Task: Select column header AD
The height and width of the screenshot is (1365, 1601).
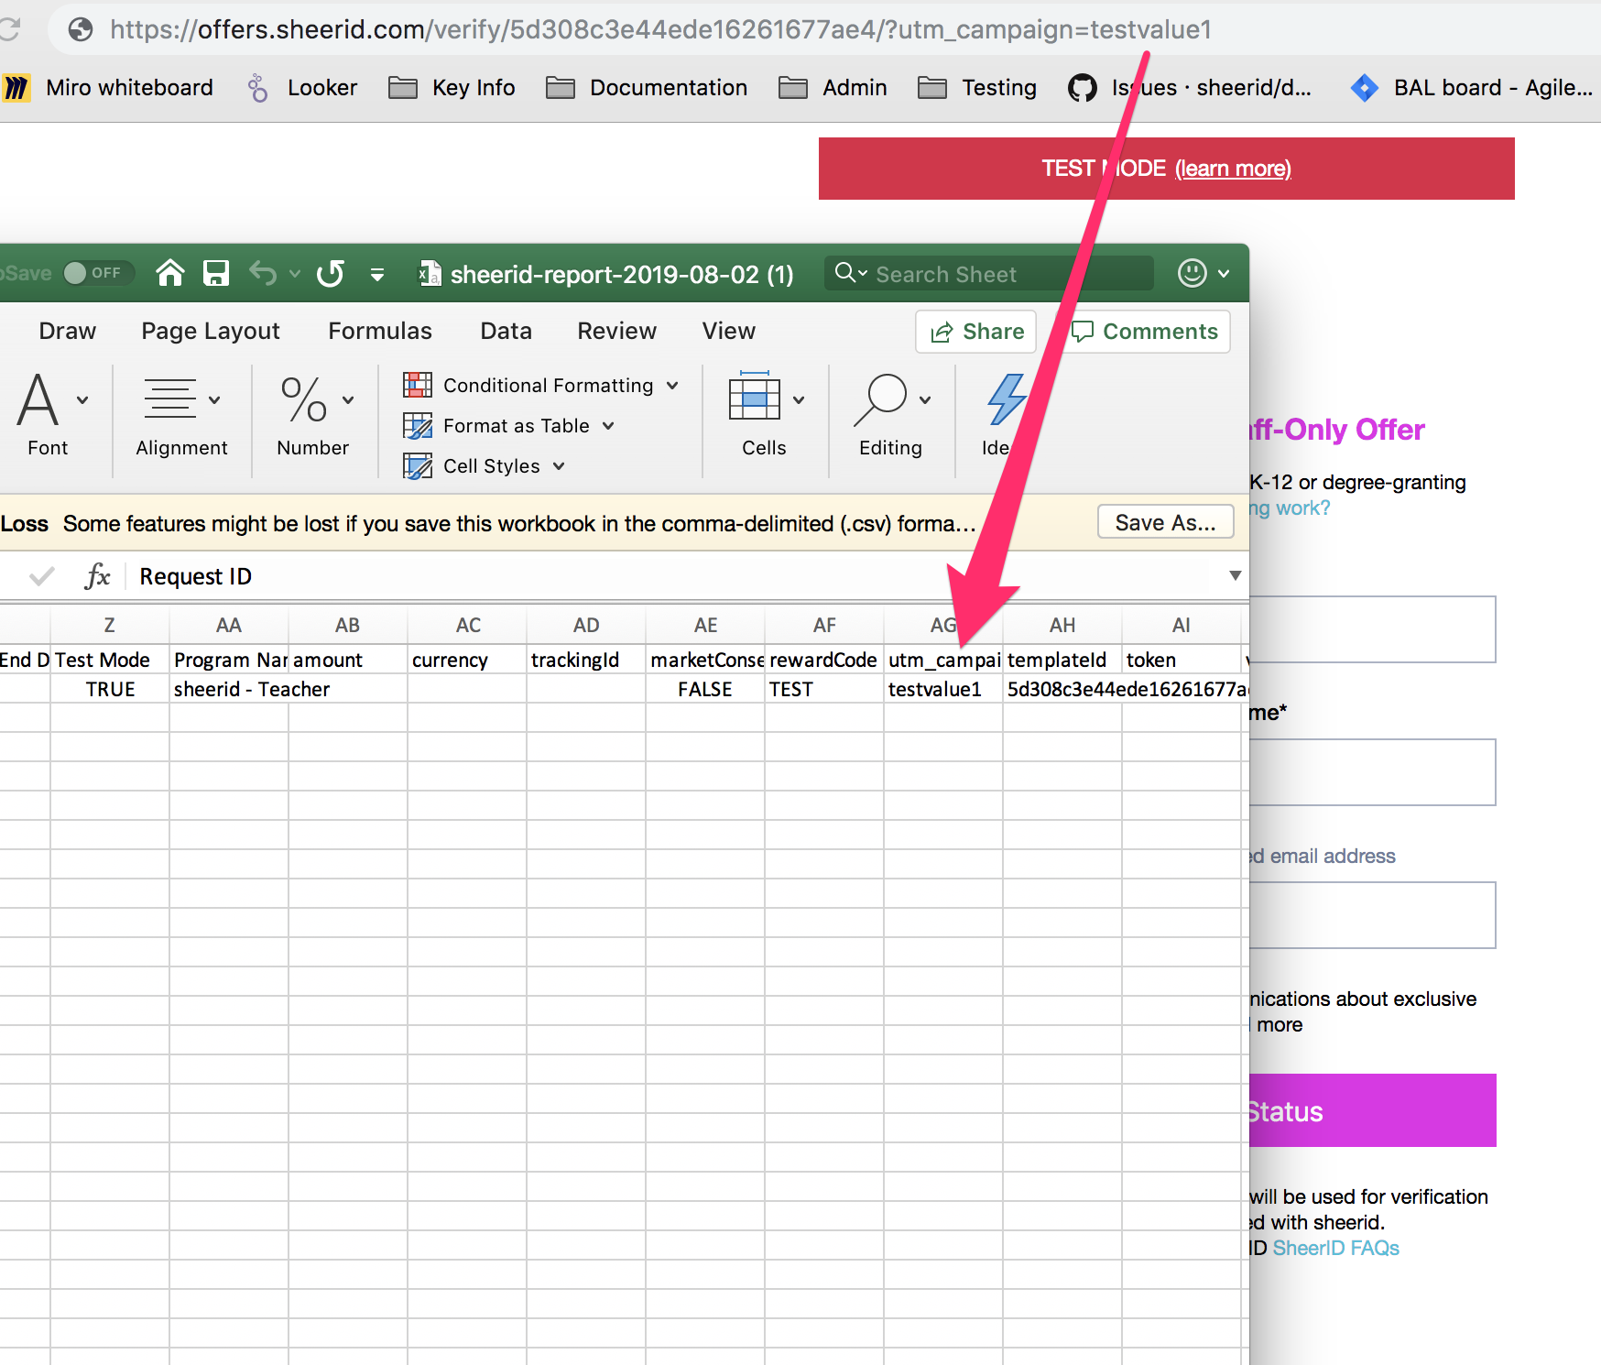Action: (586, 625)
